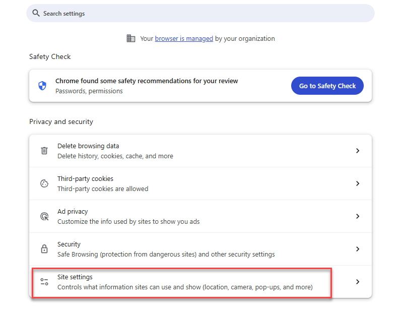Click the magnifying glass search icon
Image resolution: width=399 pixels, height=312 pixels.
(36, 14)
